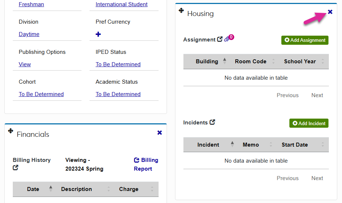Sort billing by Description column
Image resolution: width=342 pixels, height=203 pixels.
tap(76, 189)
